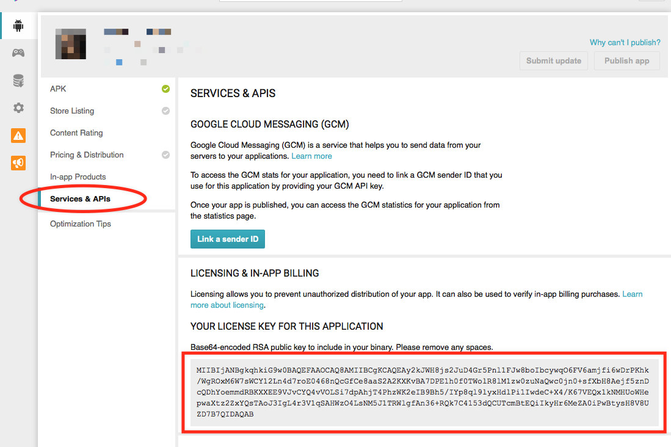
Task: Click the Publish app button
Action: tap(627, 61)
